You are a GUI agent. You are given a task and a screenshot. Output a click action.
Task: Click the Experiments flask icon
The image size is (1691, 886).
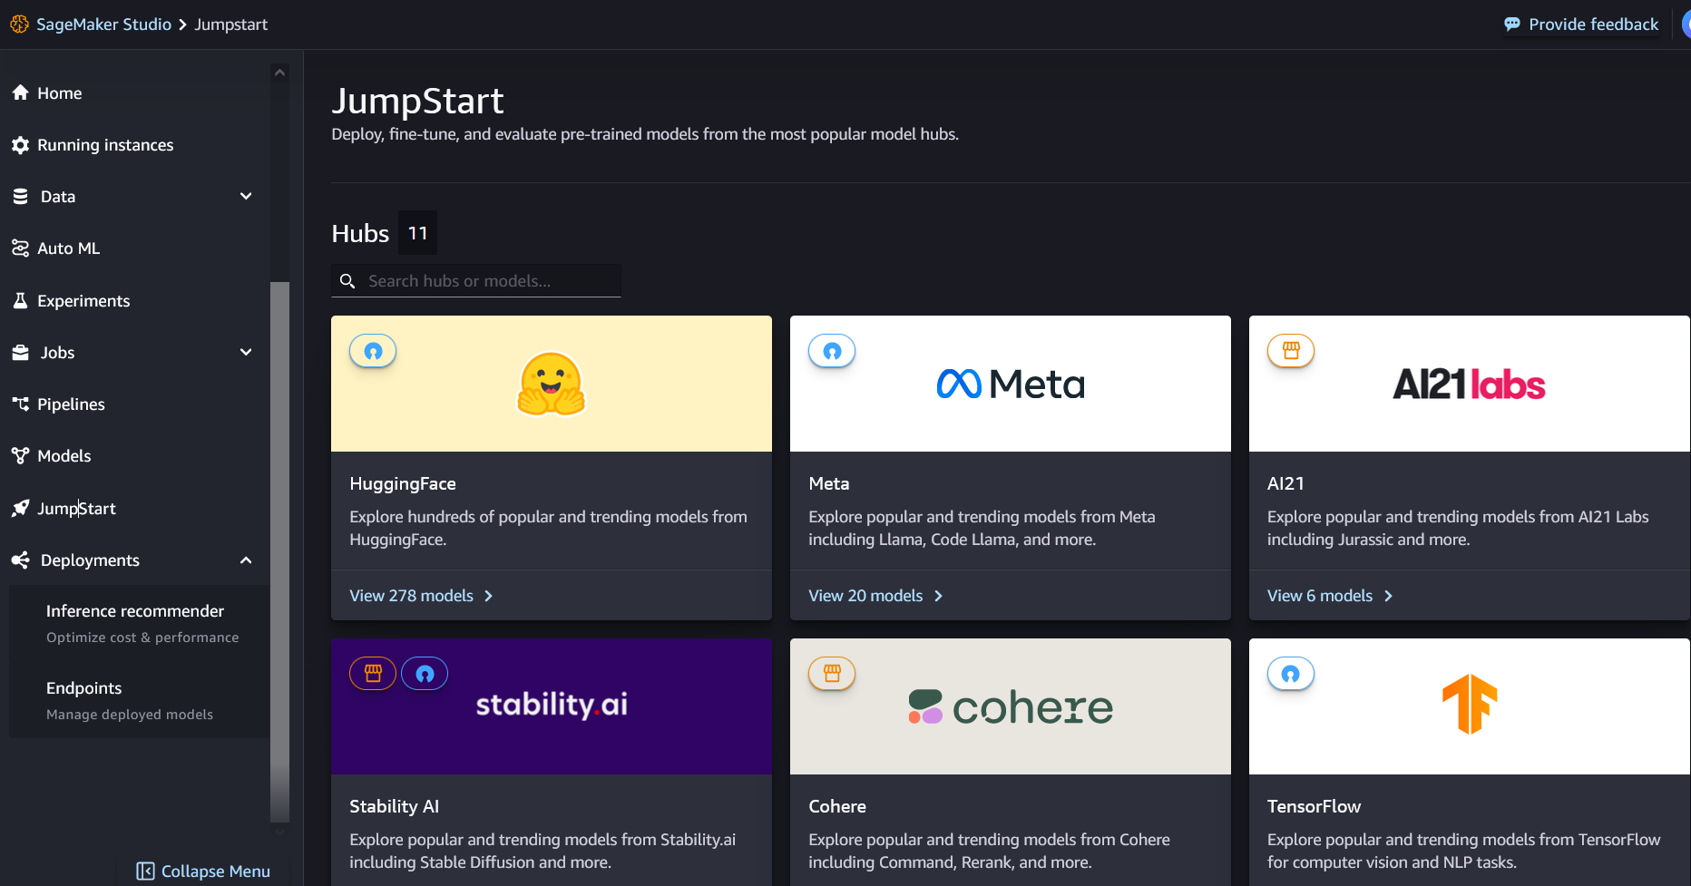pyautogui.click(x=20, y=300)
